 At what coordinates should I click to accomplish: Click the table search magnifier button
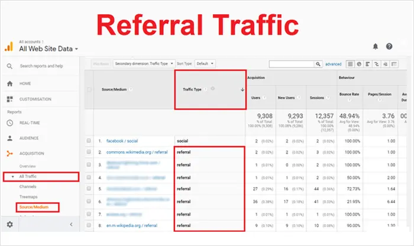coord(318,64)
